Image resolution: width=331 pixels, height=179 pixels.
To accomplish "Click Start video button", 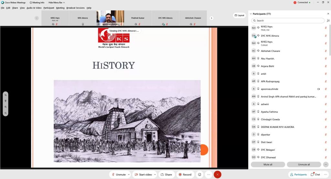I will coord(143,174).
